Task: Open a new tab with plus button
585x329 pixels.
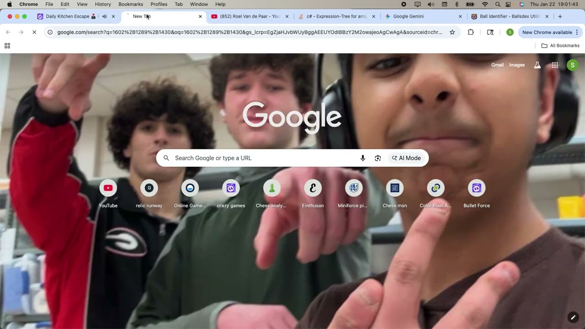Action: (x=560, y=16)
